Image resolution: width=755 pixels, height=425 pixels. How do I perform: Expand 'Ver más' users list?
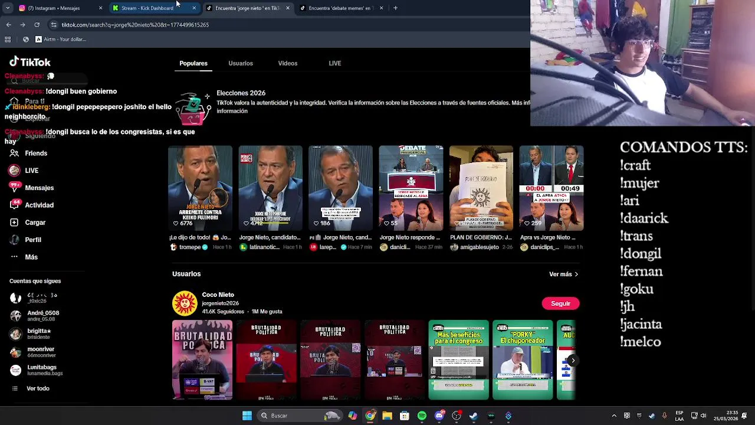pos(563,274)
